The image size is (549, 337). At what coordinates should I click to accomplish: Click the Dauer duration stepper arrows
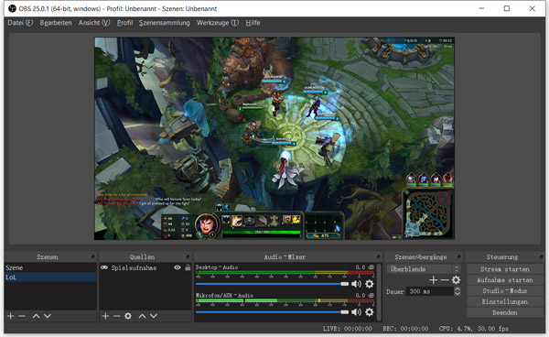pos(457,291)
